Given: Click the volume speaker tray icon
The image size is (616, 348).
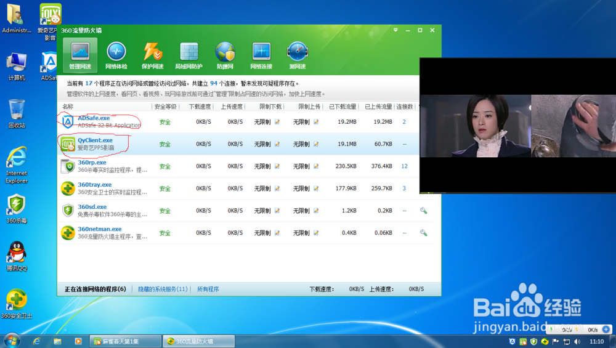Looking at the screenshot, I should pyautogui.click(x=577, y=341).
